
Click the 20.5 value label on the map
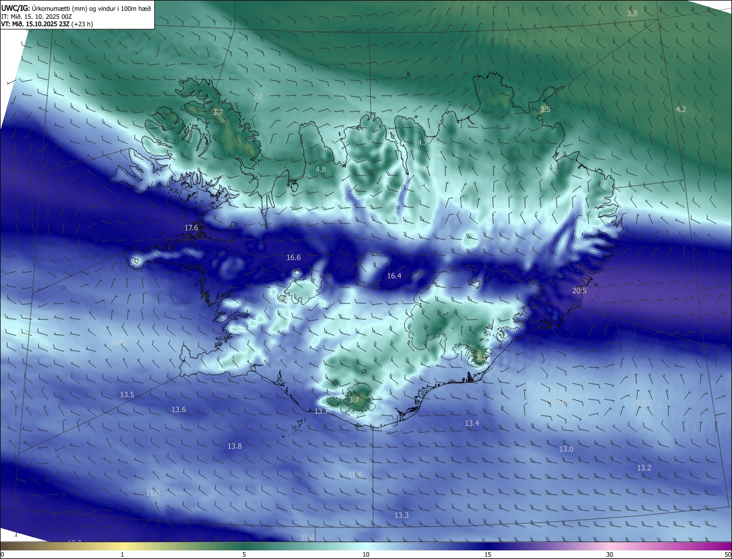(x=579, y=290)
